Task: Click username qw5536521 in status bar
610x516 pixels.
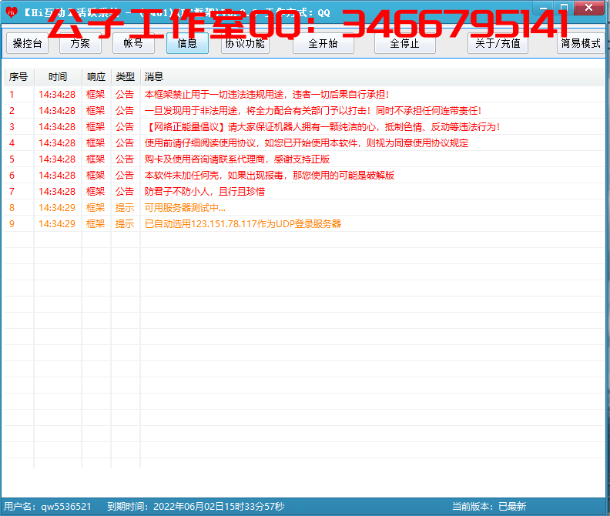Action: coord(66,506)
